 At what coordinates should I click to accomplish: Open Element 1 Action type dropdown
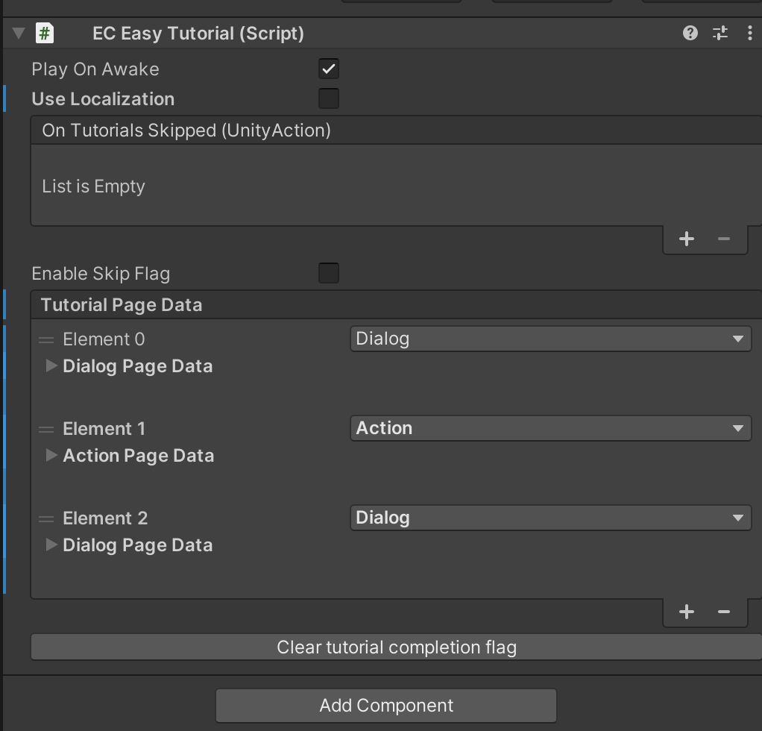pos(550,428)
